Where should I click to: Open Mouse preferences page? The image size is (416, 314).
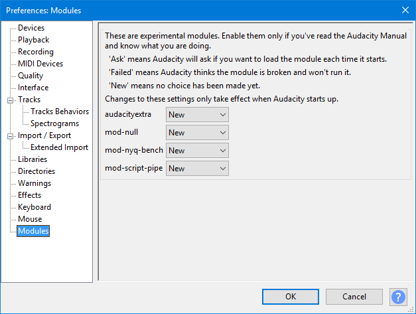click(30, 219)
